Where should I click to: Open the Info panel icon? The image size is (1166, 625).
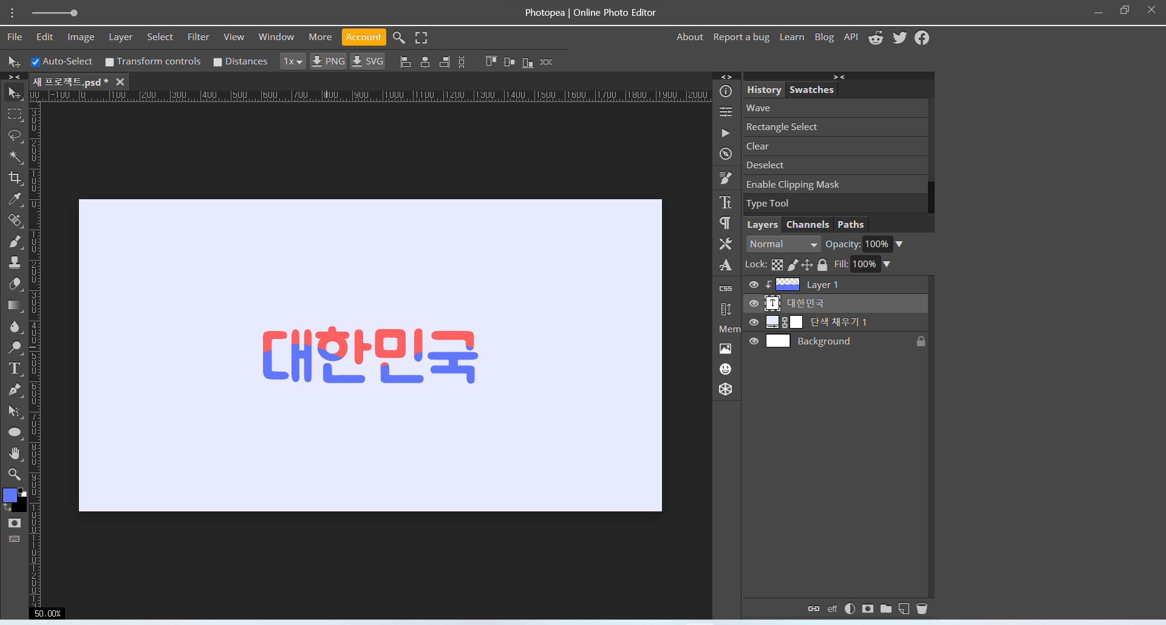[x=726, y=91]
